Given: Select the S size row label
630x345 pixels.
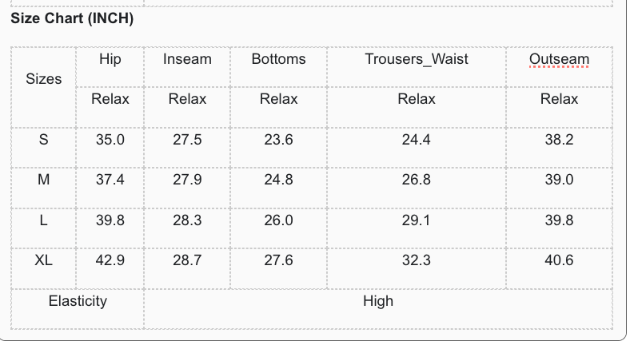Looking at the screenshot, I should tap(44, 140).
